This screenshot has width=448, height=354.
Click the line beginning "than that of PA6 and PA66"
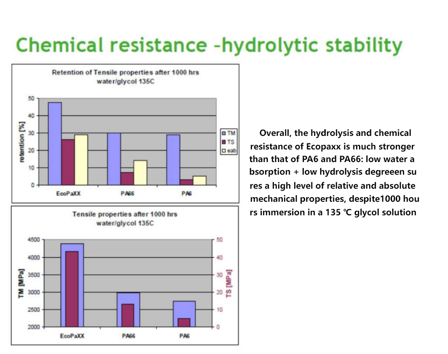pos(332,159)
